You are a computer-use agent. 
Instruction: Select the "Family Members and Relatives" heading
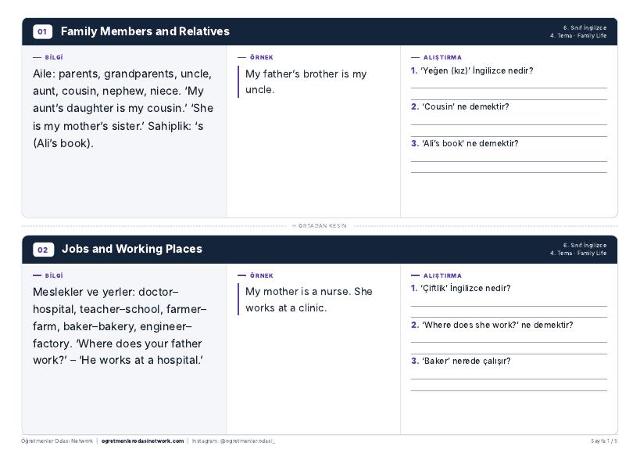pyautogui.click(x=145, y=31)
